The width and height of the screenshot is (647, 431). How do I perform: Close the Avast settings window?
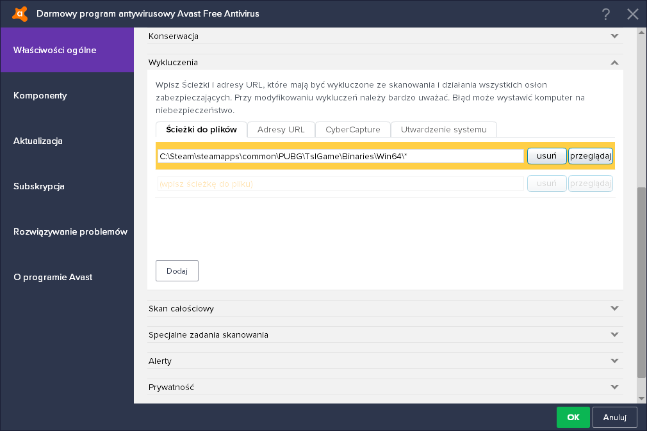(632, 14)
